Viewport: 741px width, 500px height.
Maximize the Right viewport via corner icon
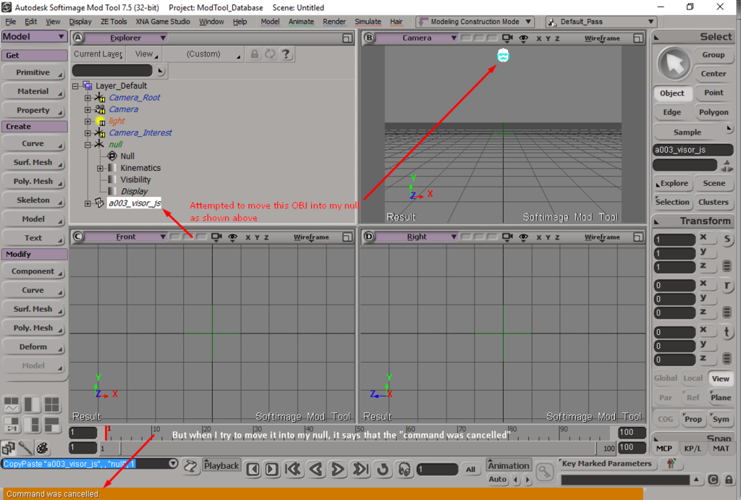pyautogui.click(x=638, y=237)
